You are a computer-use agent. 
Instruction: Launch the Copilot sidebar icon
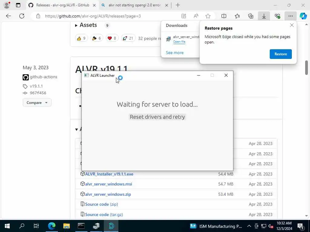coord(303,16)
